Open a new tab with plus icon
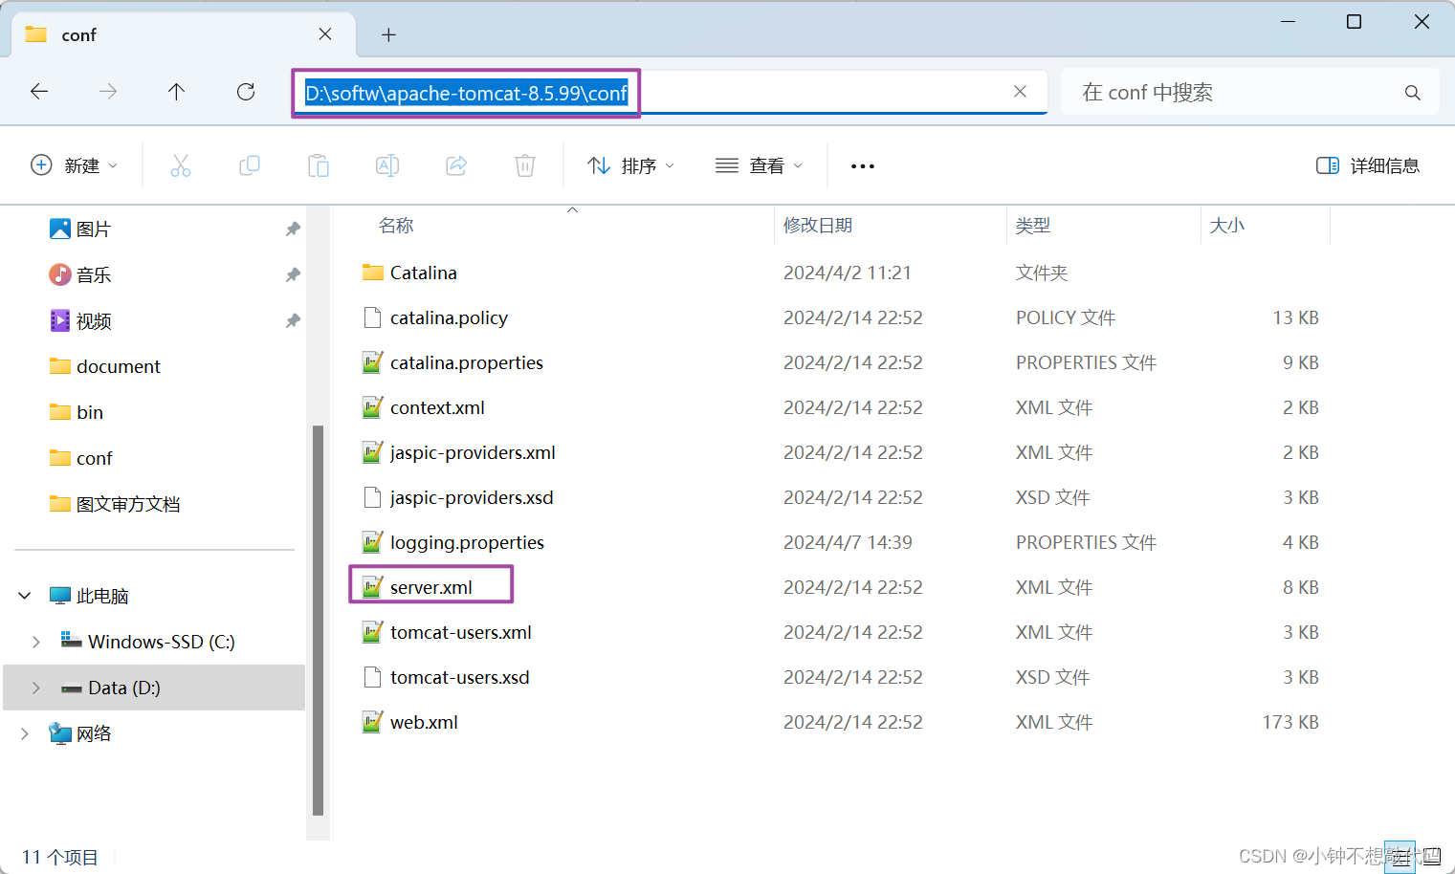This screenshot has height=874, width=1455. coord(388,35)
